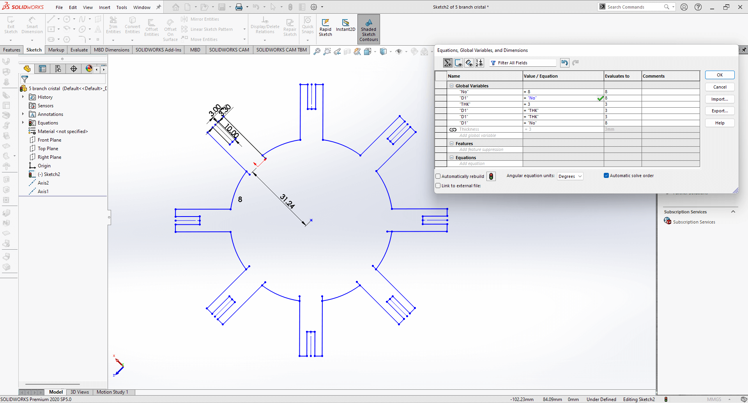This screenshot has width=748, height=403.
Task: Expand the Equations tree node
Action: [x=23, y=122]
